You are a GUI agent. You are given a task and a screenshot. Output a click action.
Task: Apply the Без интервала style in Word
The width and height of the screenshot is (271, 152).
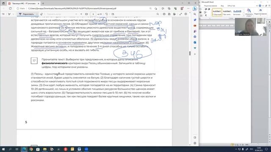[227, 12]
